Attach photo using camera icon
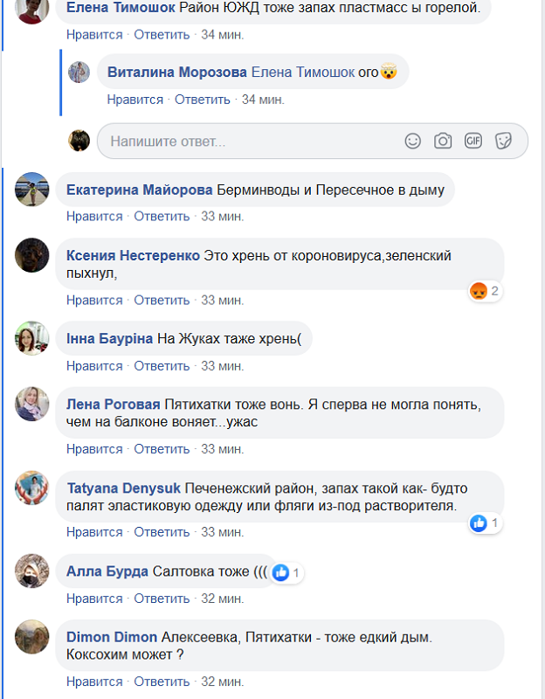Viewport: 545px width, 699px height. click(443, 141)
